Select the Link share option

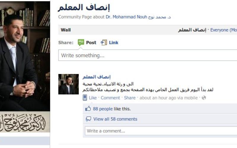click(113, 43)
